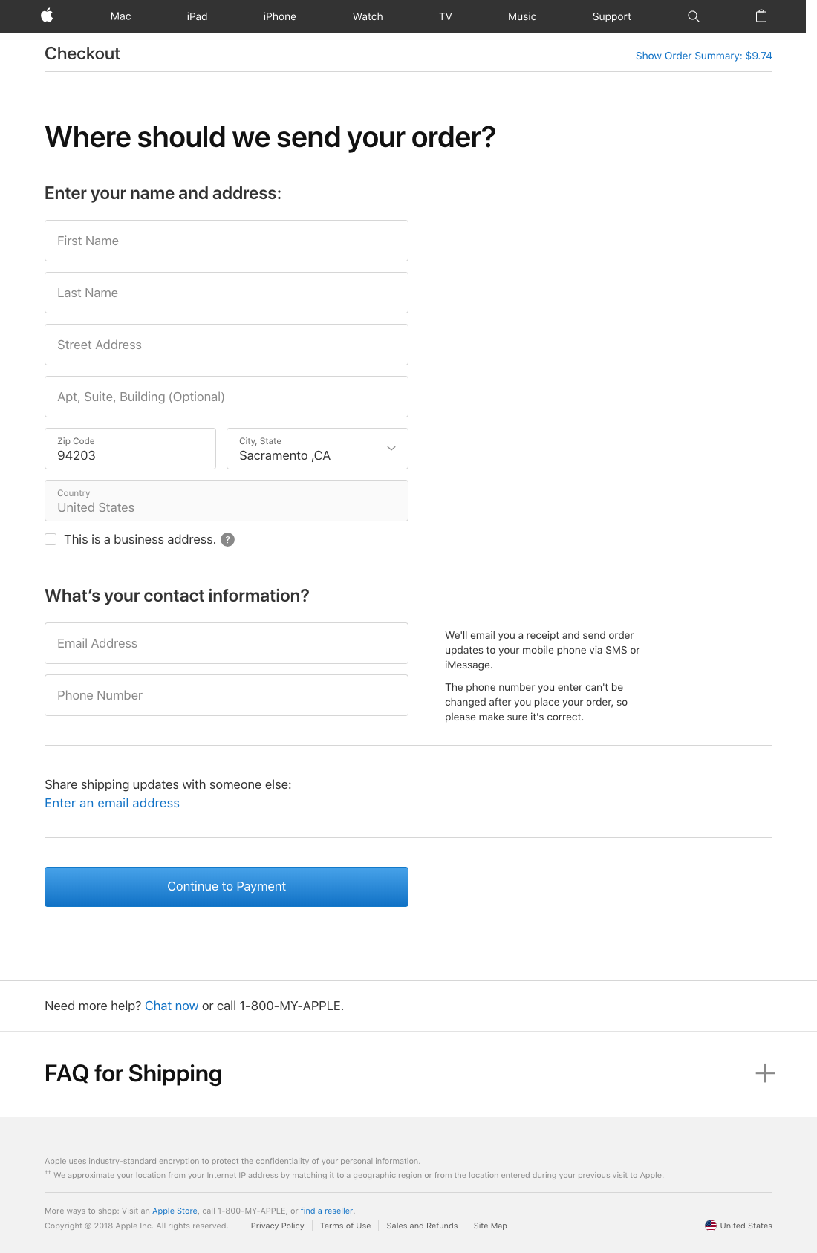Open the Privacy Policy footer link
Image resolution: width=817 pixels, height=1253 pixels.
tap(277, 1226)
